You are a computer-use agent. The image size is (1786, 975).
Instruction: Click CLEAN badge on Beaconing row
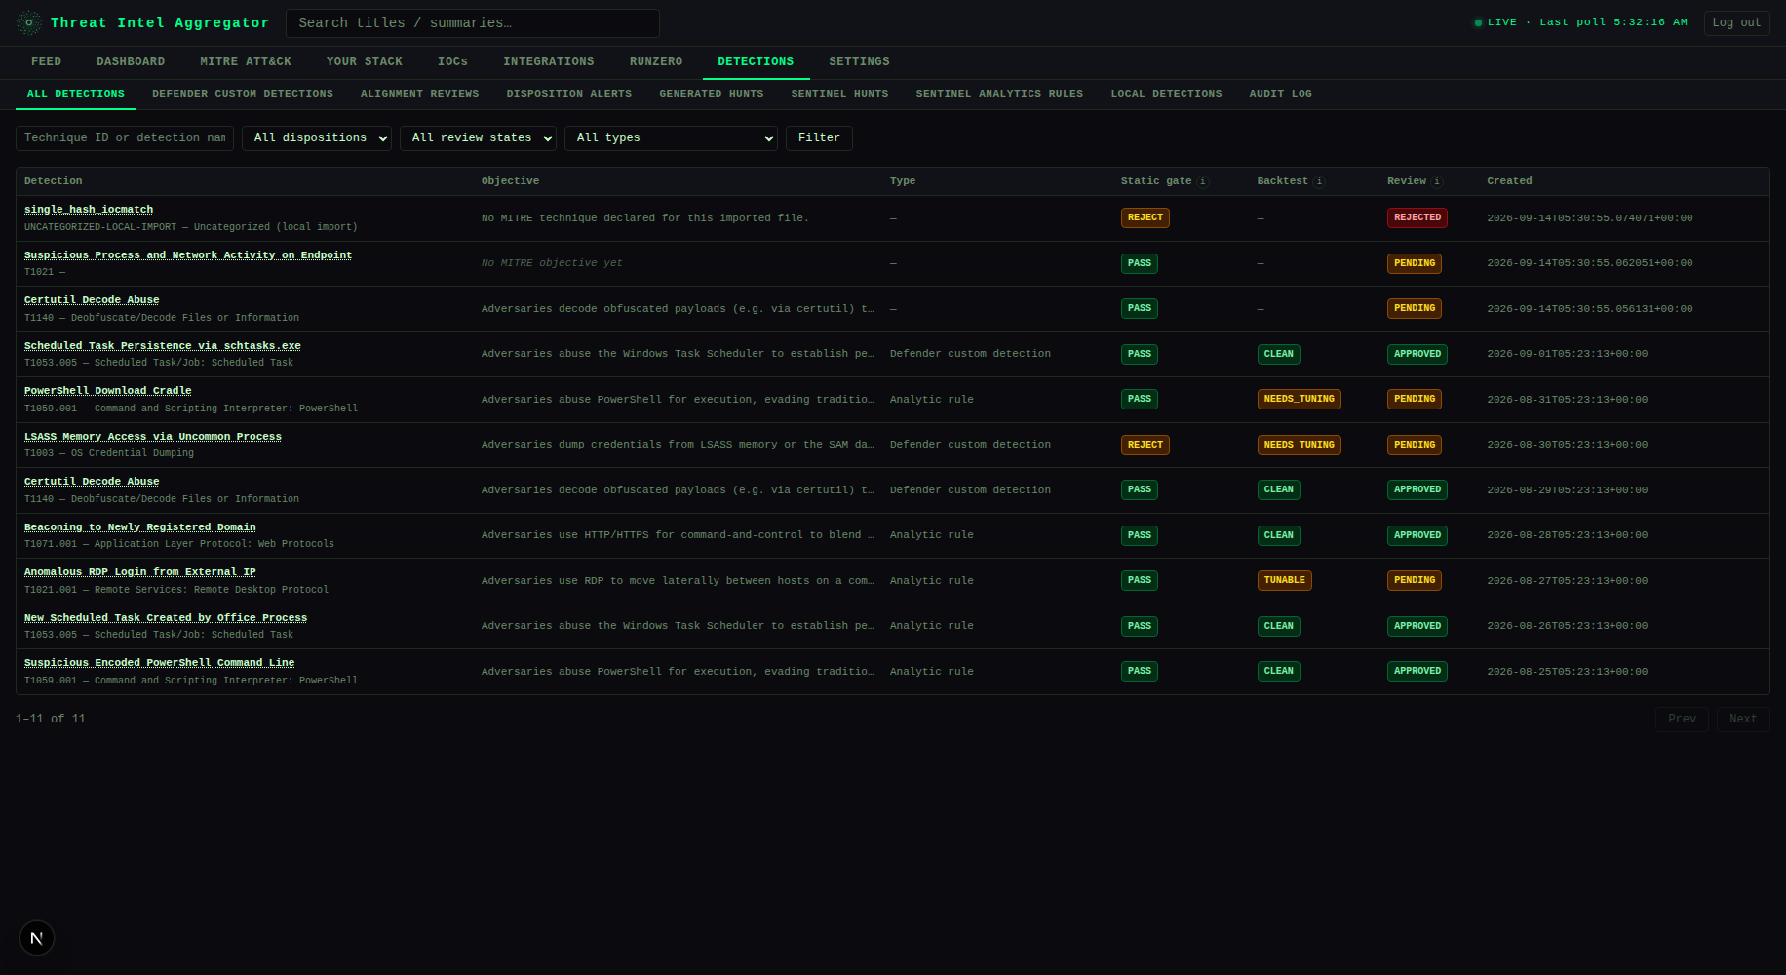[x=1279, y=535]
